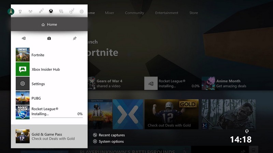Viewport: 273px width, 153px height.
Task: Open the Broadcast satellite dish tab
Action: point(71,12)
